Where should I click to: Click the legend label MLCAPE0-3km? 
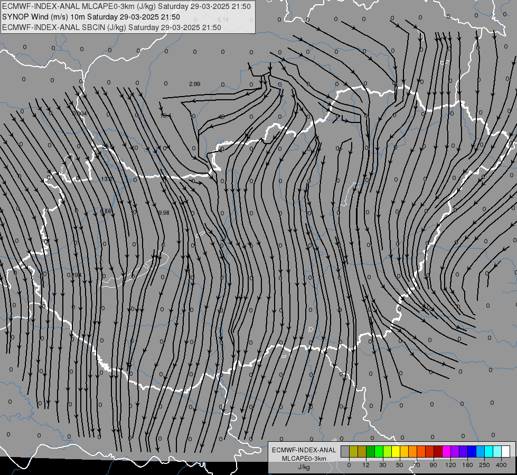point(304,459)
